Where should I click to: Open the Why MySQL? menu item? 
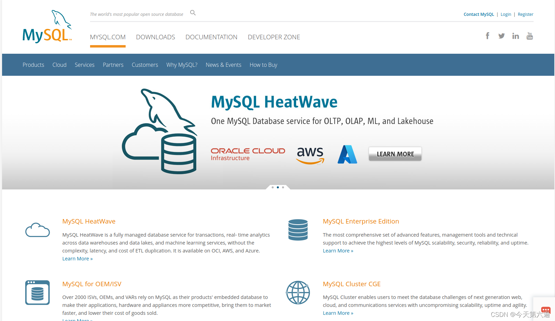182,65
